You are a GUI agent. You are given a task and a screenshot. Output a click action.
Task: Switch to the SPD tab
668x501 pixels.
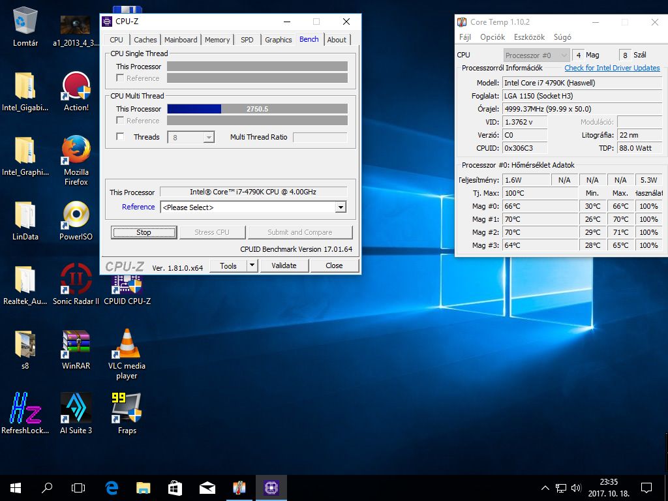pyautogui.click(x=247, y=40)
